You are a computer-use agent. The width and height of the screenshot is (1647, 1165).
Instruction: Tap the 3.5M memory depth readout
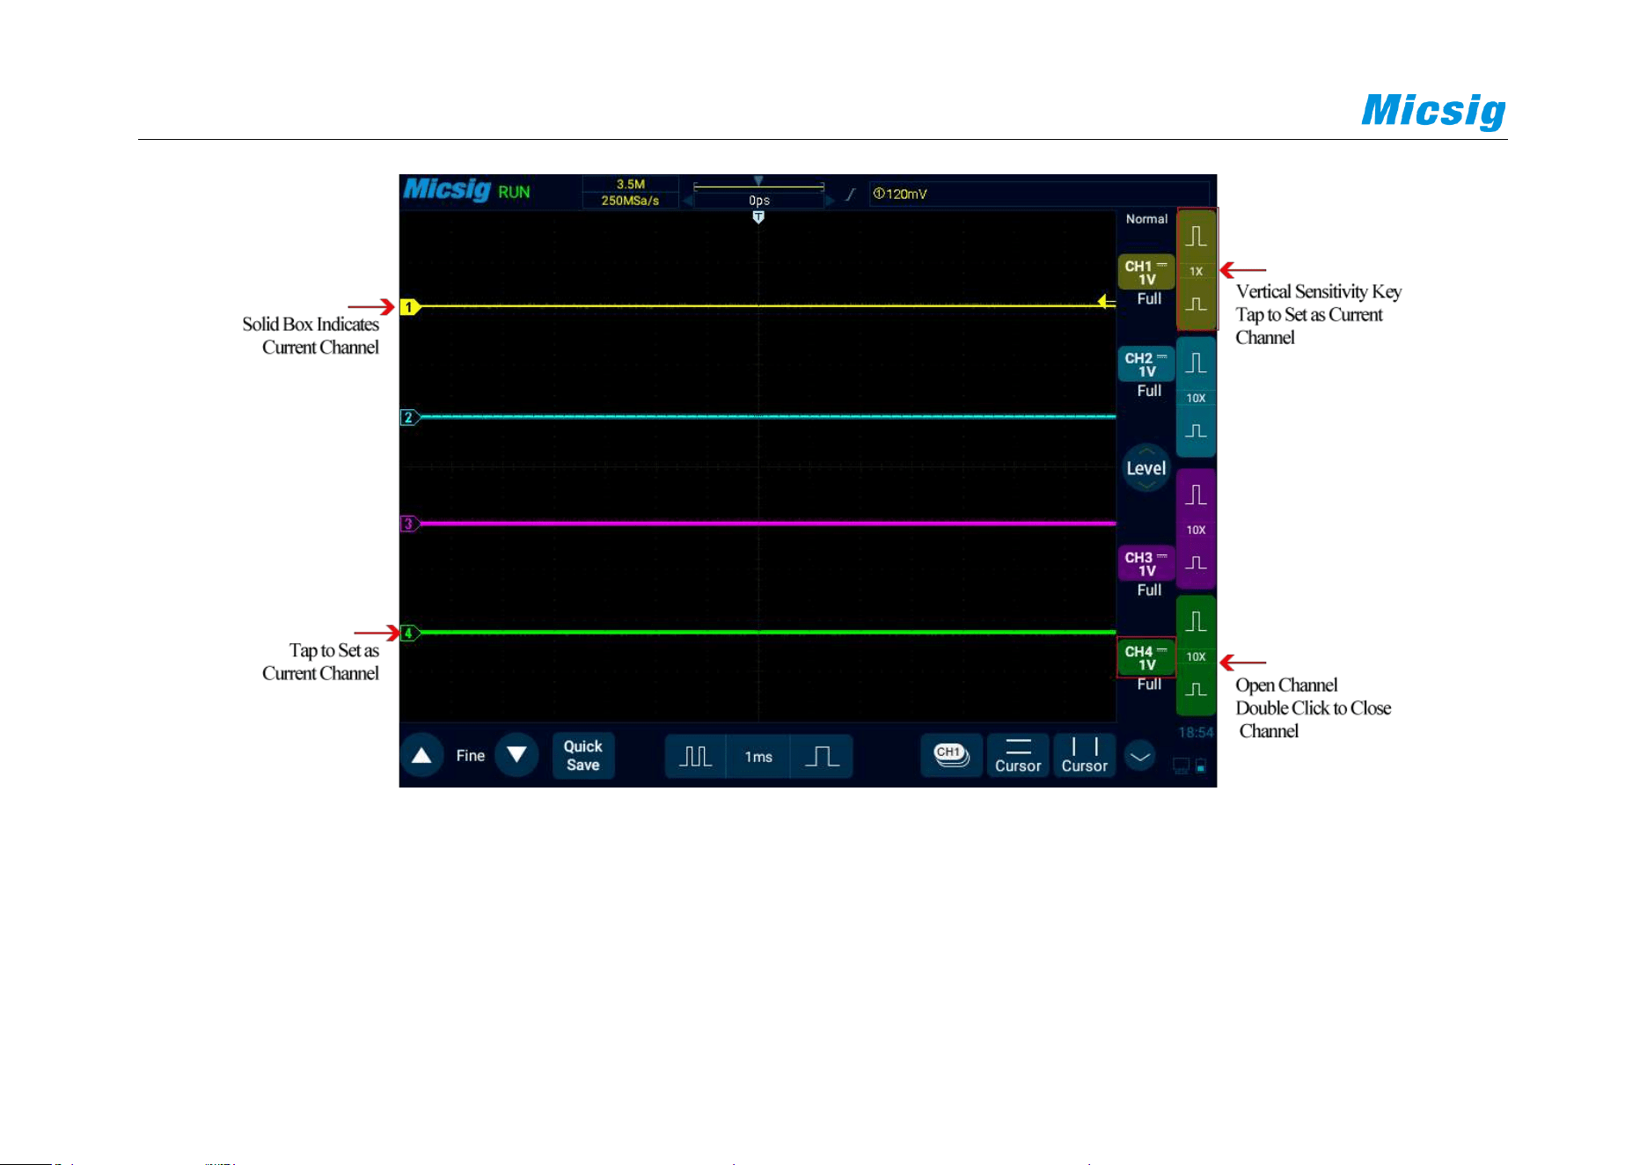point(631,184)
